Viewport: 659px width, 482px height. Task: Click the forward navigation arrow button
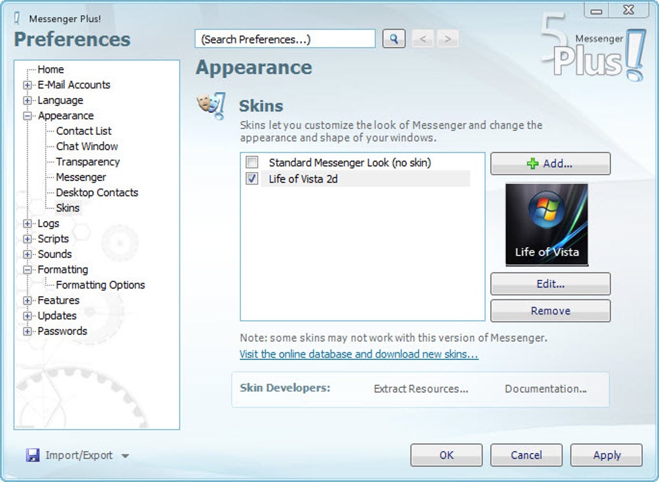click(448, 39)
